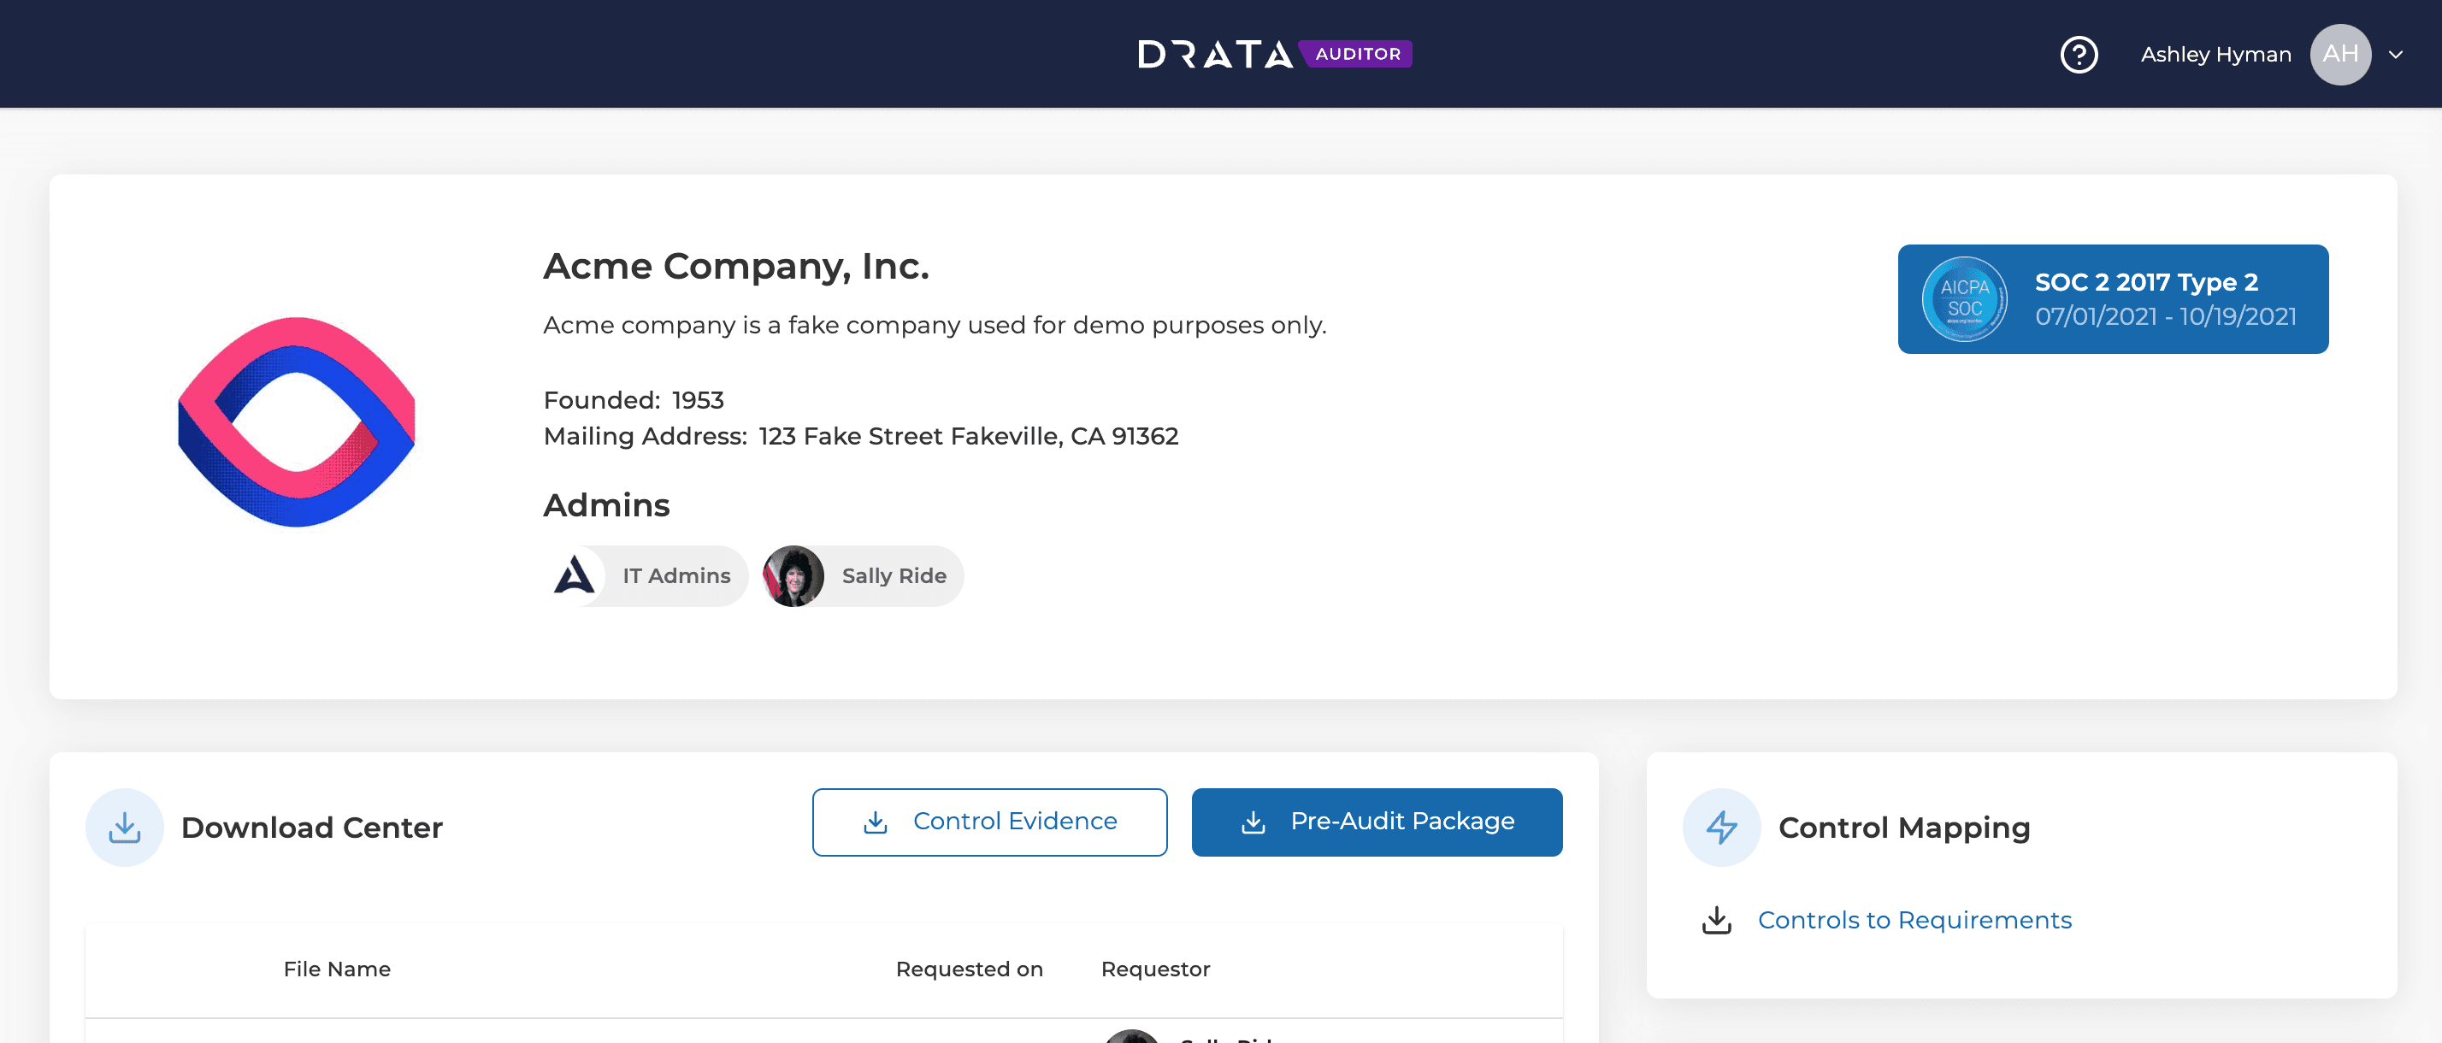Screen dimensions: 2442x1043
Task: Select the IT Admins chip
Action: click(646, 575)
